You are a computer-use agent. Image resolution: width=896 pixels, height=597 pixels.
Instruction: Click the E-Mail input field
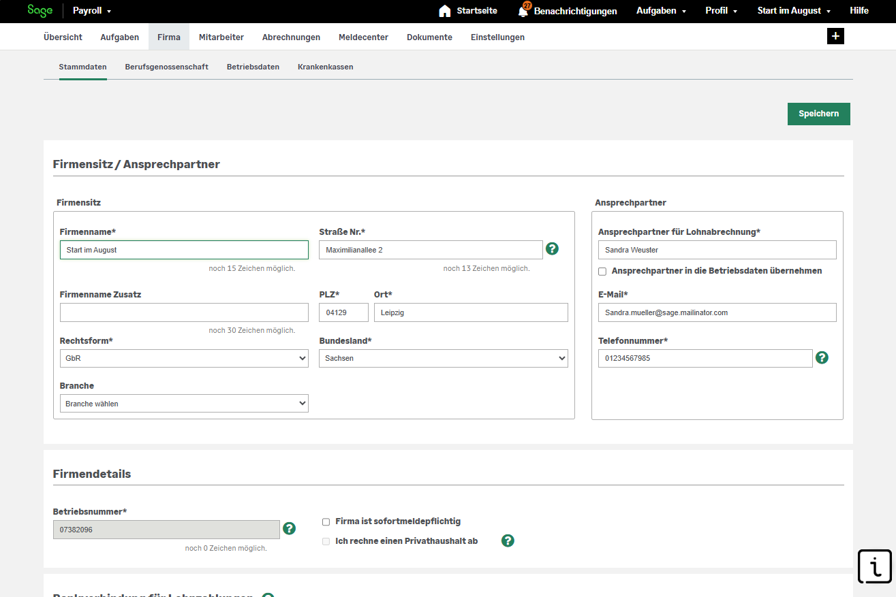717,312
